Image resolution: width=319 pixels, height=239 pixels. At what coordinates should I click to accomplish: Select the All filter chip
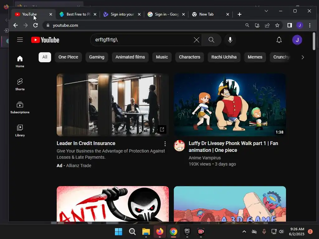coord(45,57)
